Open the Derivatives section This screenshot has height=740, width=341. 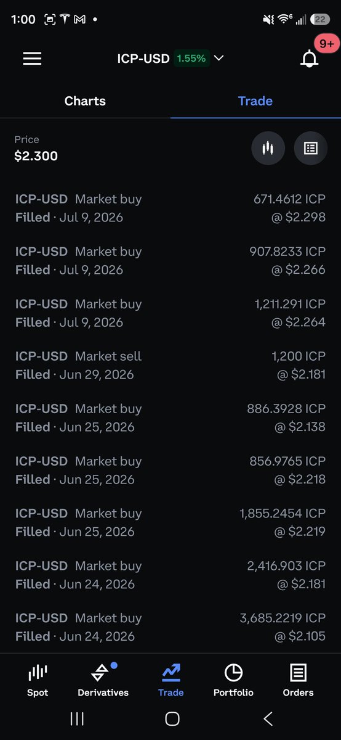(103, 681)
